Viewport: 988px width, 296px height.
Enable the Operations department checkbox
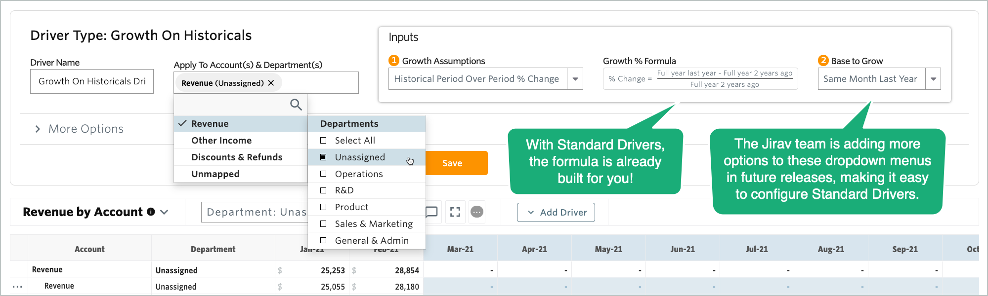click(x=323, y=174)
